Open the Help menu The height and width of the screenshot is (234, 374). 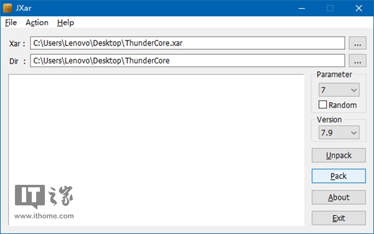(65, 22)
